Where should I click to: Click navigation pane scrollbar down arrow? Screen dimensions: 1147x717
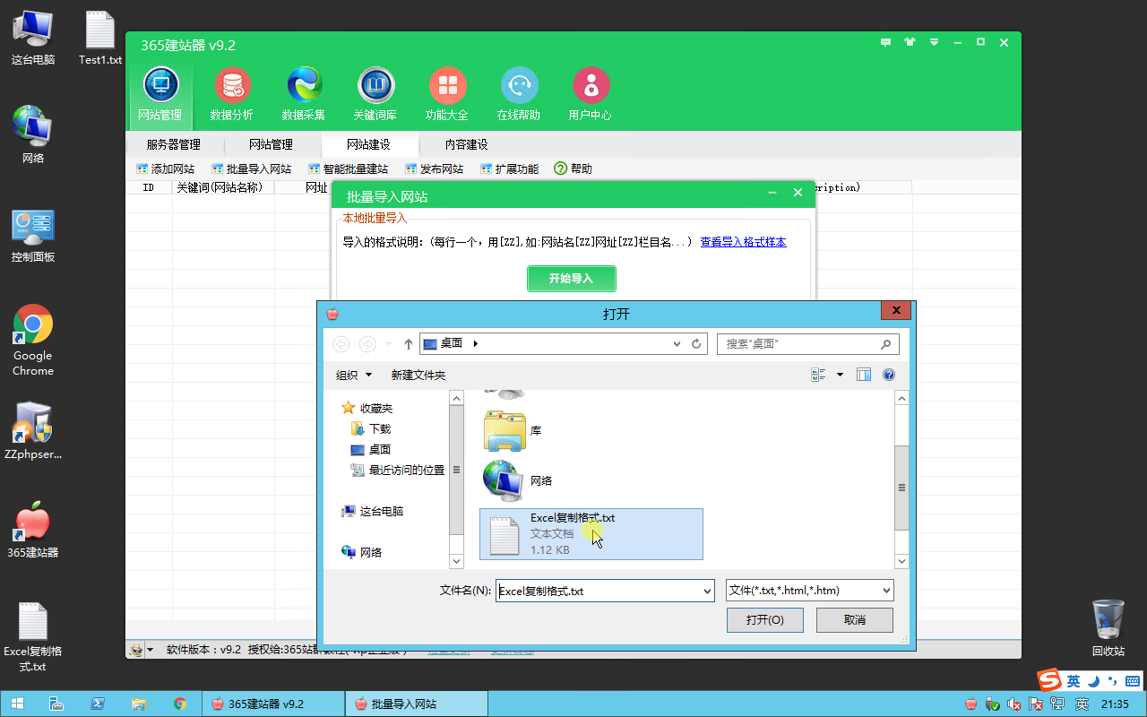click(x=456, y=561)
